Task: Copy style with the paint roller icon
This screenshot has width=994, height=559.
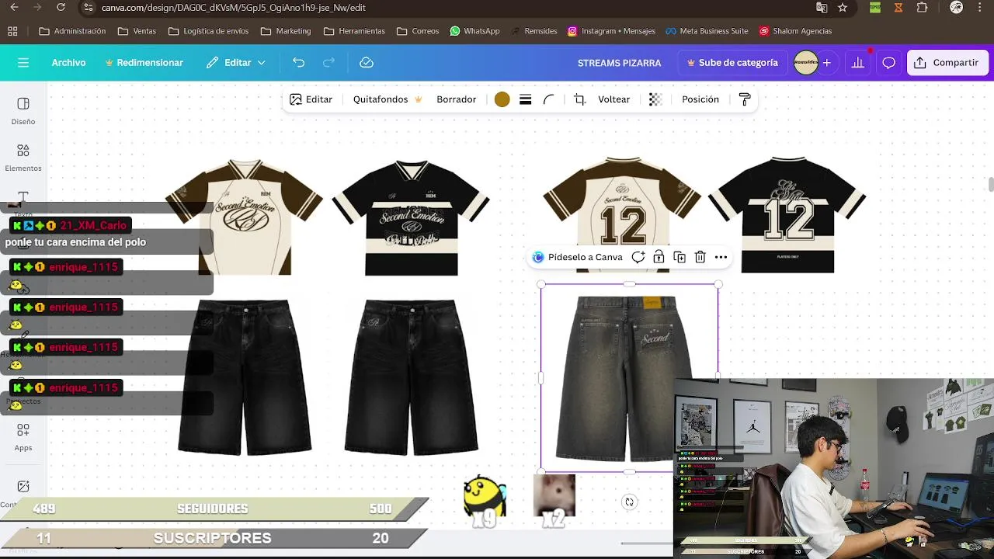Action: [x=745, y=99]
